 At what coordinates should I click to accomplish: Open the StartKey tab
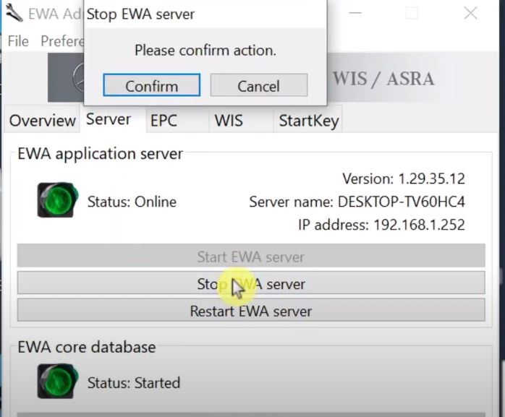pyautogui.click(x=308, y=121)
